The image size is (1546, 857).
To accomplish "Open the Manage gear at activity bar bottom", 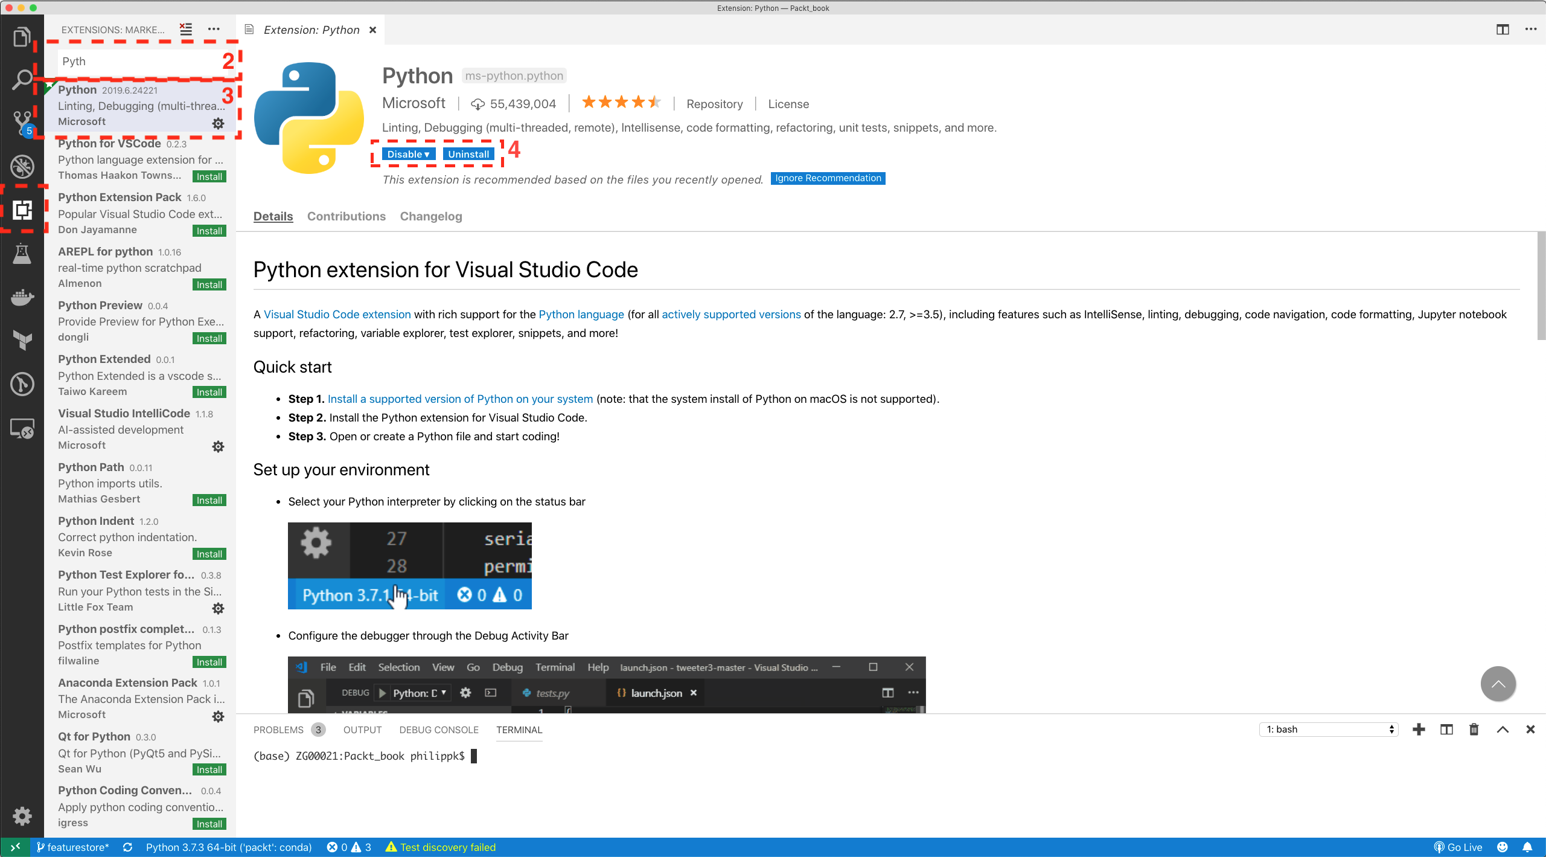I will coord(22,816).
